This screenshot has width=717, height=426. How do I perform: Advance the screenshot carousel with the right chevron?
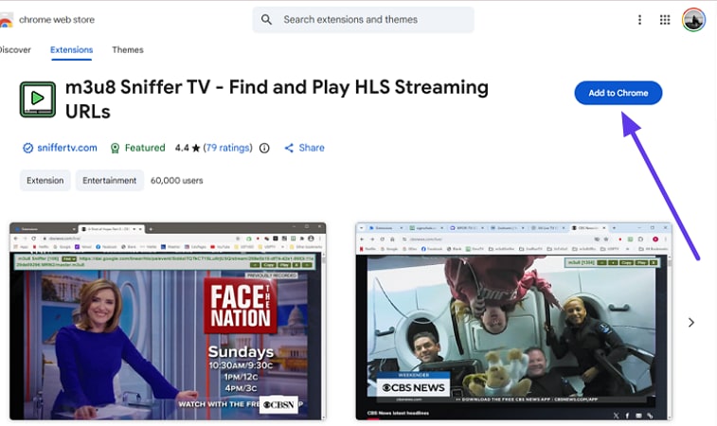click(690, 323)
